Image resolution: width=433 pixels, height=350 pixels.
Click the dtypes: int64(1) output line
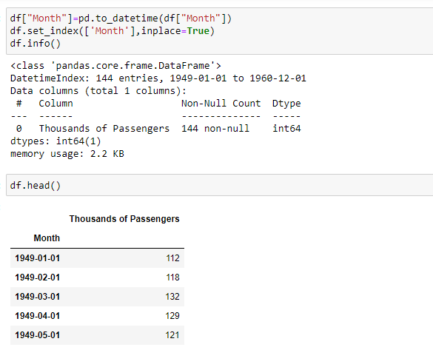click(56, 141)
